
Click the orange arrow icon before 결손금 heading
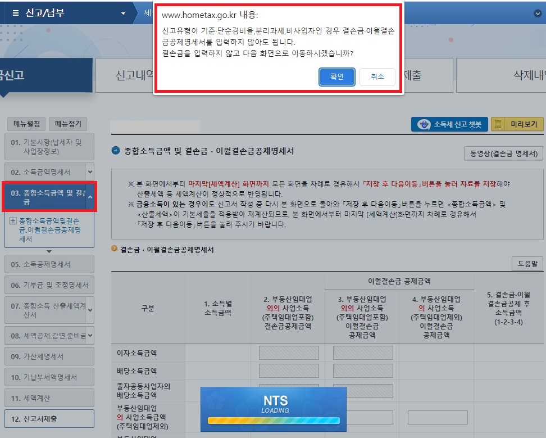tap(114, 249)
